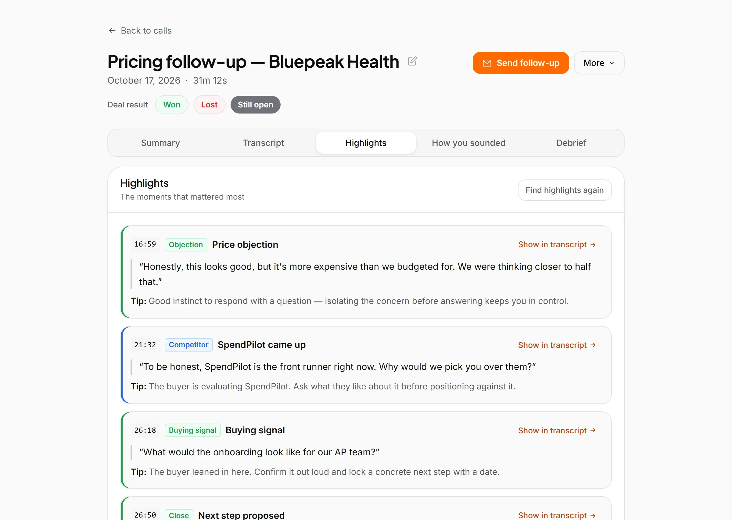Image resolution: width=732 pixels, height=520 pixels.
Task: Click the More chevron arrow
Action: tap(612, 63)
